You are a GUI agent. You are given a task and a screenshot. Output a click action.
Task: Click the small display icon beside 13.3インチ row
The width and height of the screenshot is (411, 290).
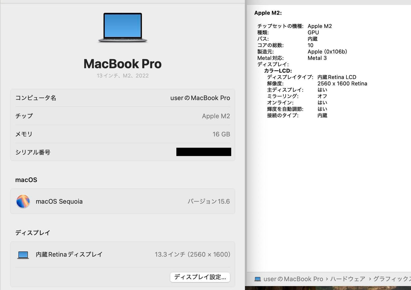(x=23, y=254)
